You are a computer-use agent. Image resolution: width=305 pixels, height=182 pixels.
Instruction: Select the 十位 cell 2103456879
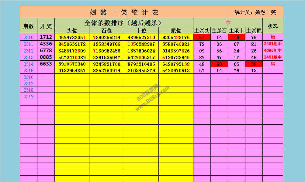141,71
